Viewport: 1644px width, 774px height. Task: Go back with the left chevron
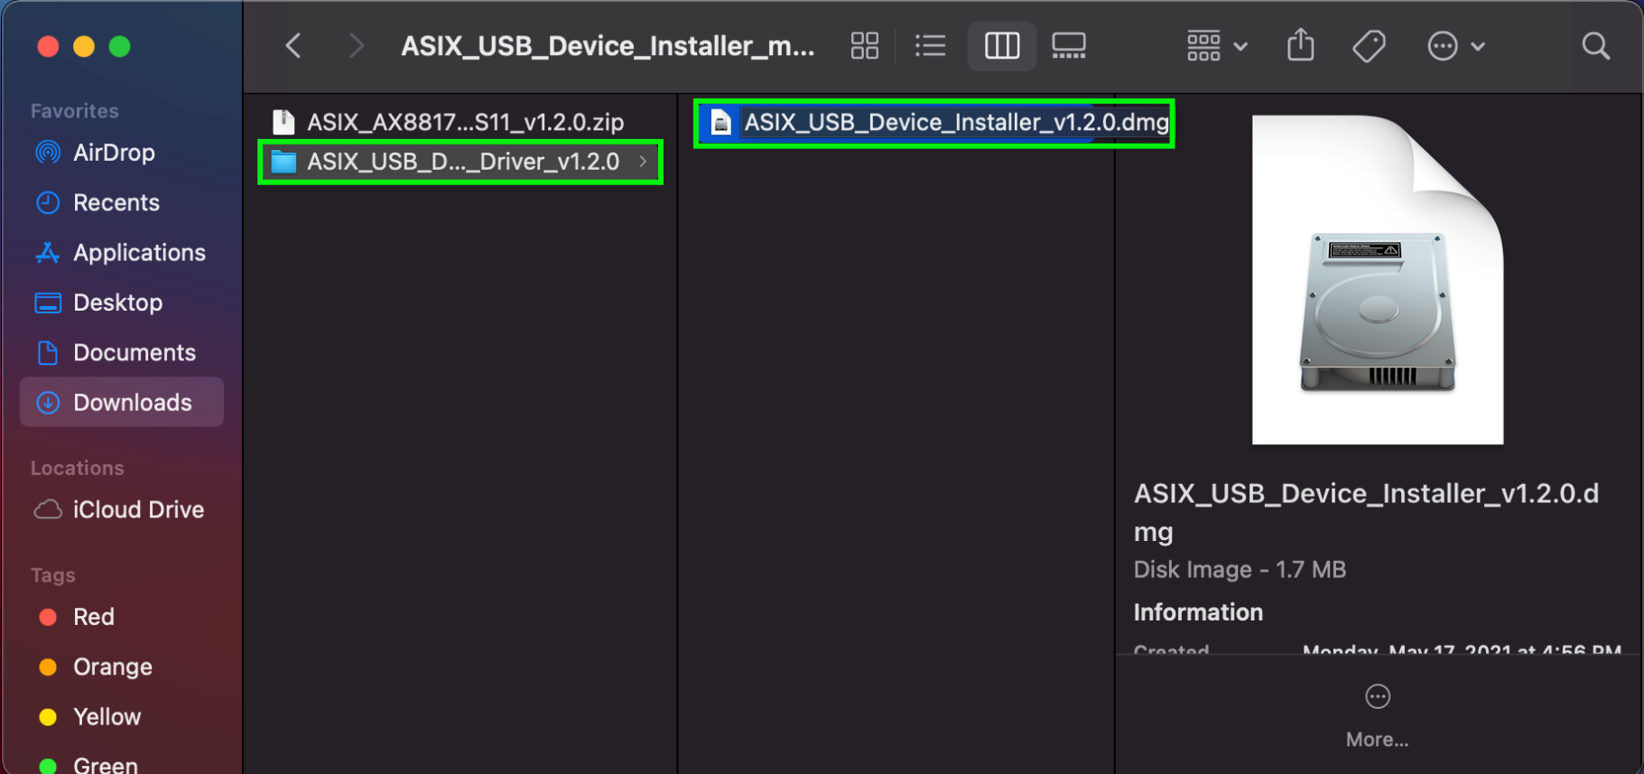click(293, 46)
